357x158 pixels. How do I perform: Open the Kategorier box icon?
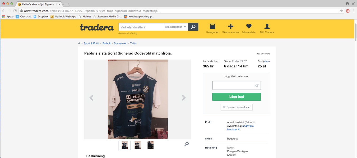pyautogui.click(x=212, y=26)
